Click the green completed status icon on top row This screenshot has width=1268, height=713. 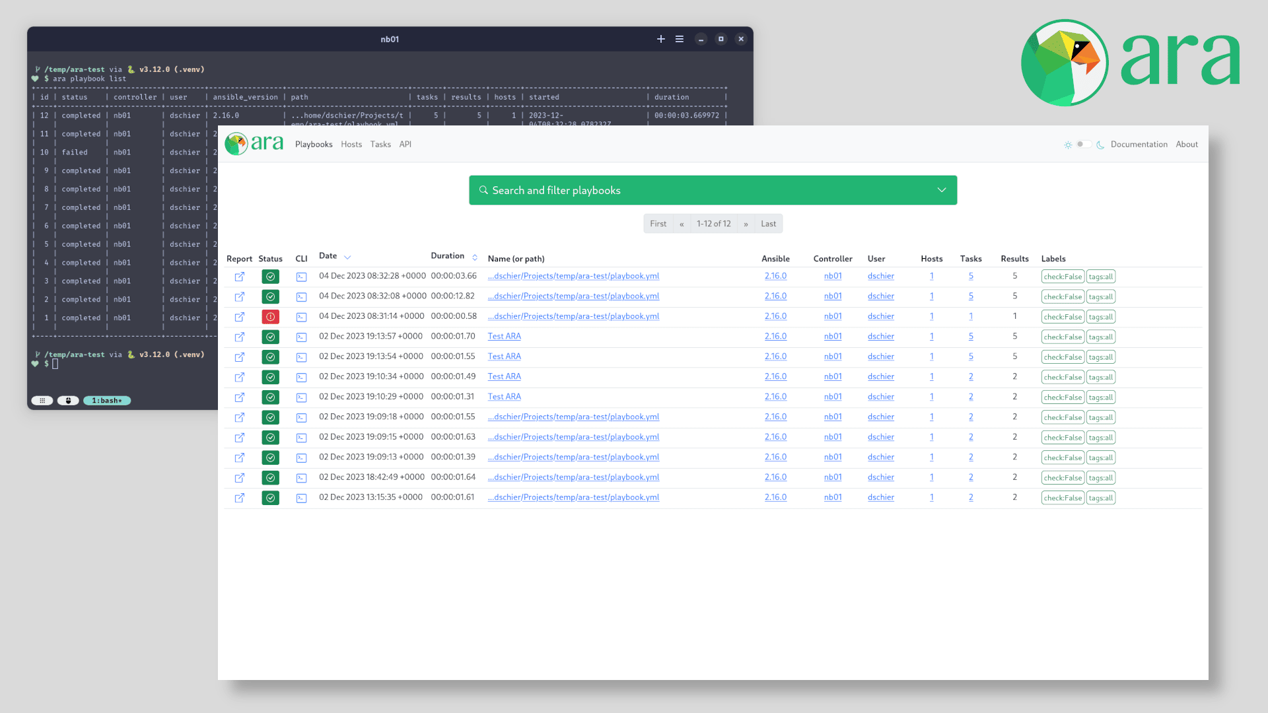point(270,276)
